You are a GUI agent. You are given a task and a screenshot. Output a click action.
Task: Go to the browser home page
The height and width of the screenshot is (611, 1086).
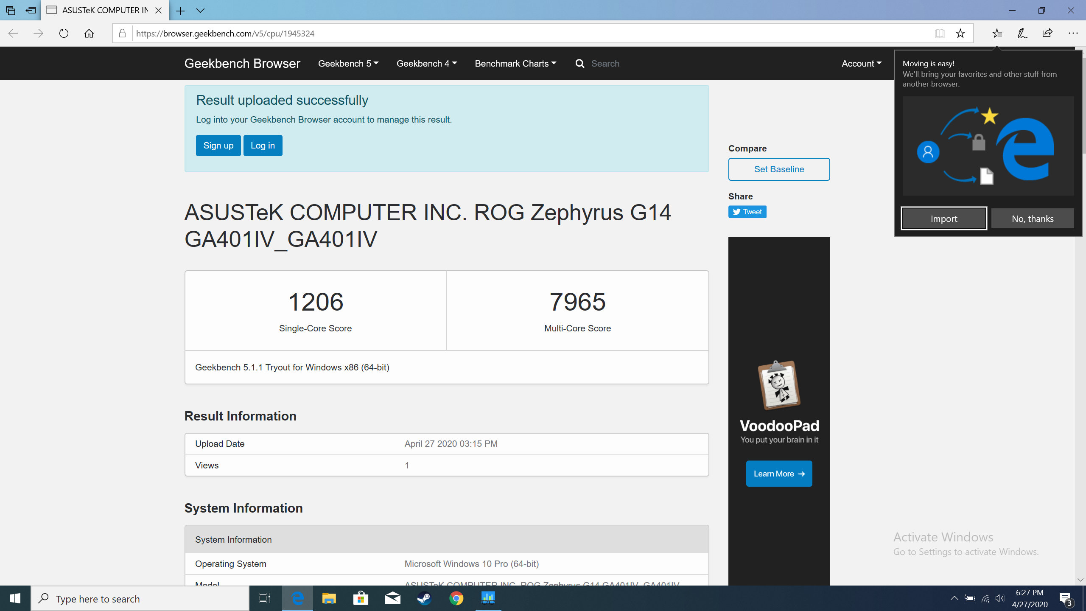coord(89,34)
